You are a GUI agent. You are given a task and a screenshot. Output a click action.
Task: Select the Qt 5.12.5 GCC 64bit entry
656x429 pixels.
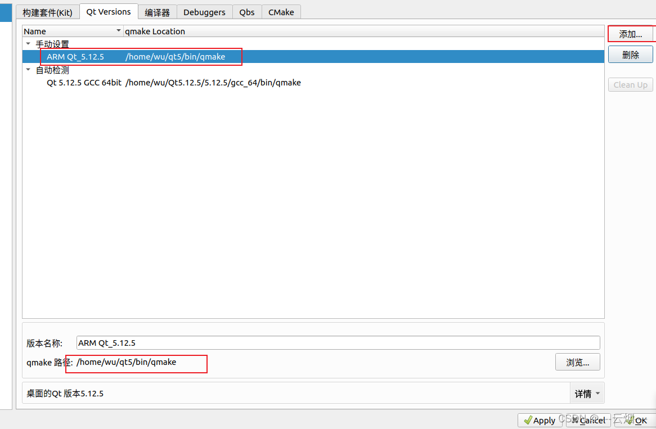click(x=84, y=82)
